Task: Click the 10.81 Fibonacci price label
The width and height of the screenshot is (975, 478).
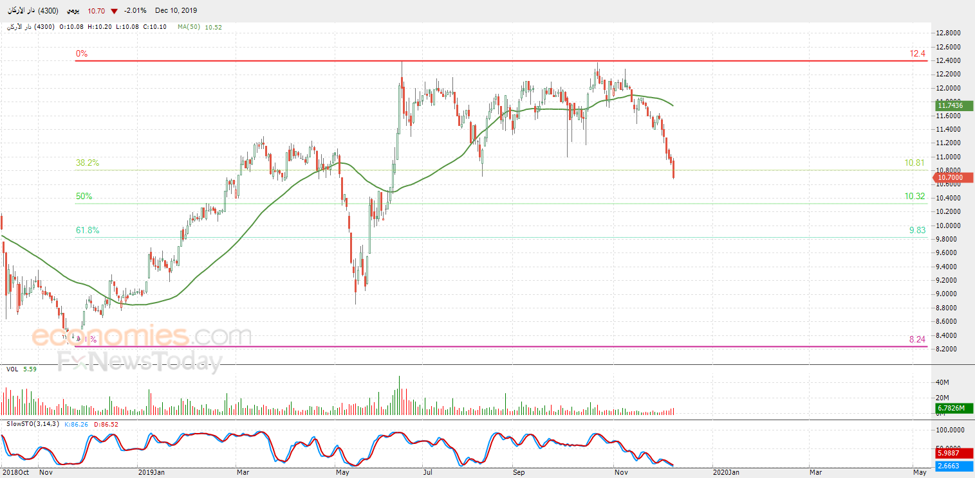Action: 915,163
